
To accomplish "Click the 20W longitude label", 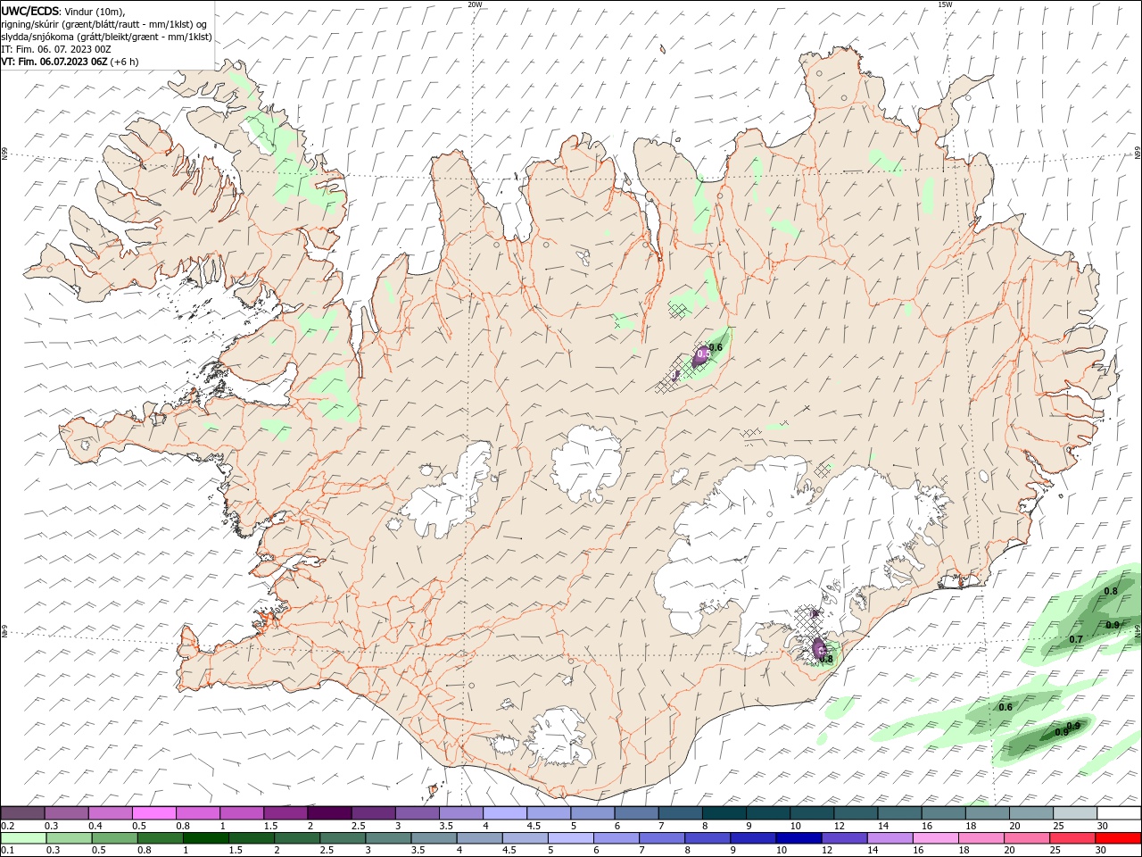I will click(475, 4).
